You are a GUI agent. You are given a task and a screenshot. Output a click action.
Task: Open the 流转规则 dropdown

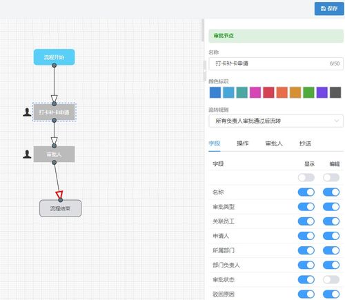(276, 121)
